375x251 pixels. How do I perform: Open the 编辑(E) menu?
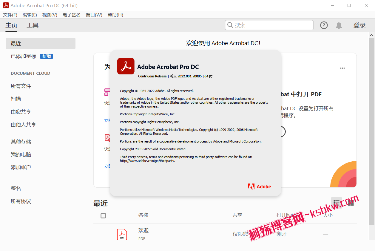coord(30,15)
